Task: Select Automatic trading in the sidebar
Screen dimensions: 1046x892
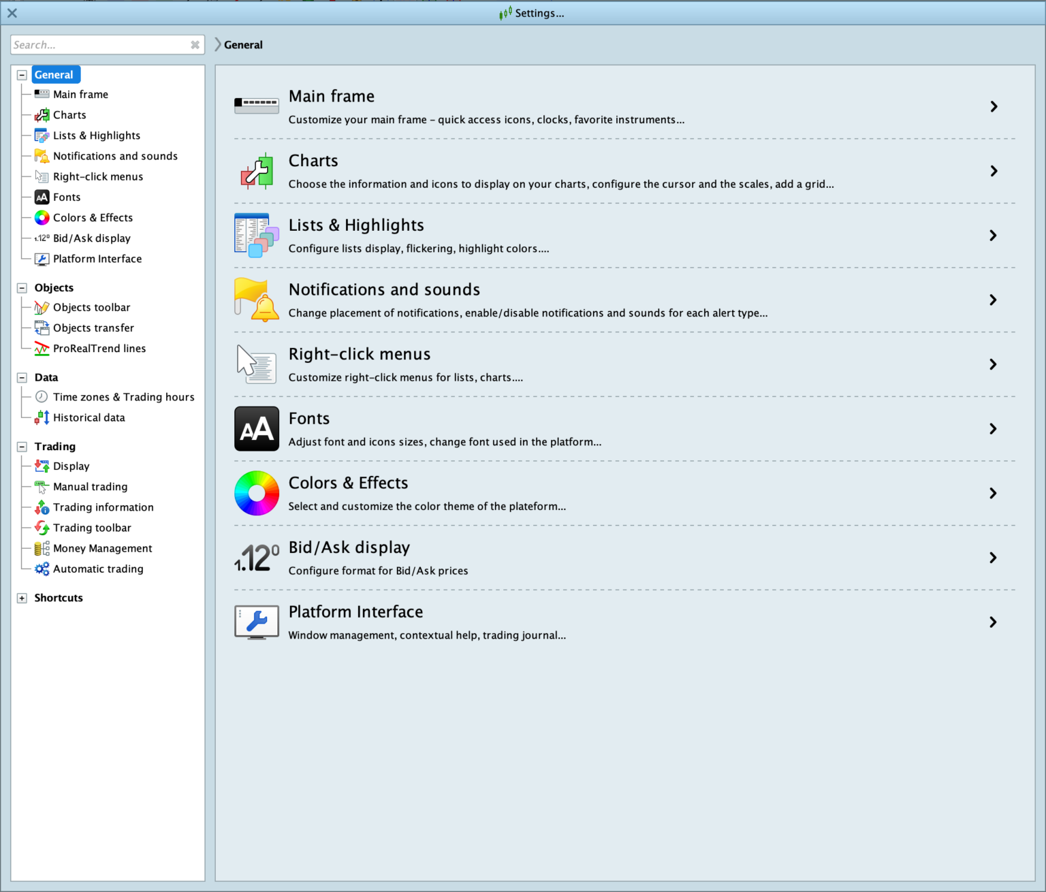Action: click(x=98, y=569)
